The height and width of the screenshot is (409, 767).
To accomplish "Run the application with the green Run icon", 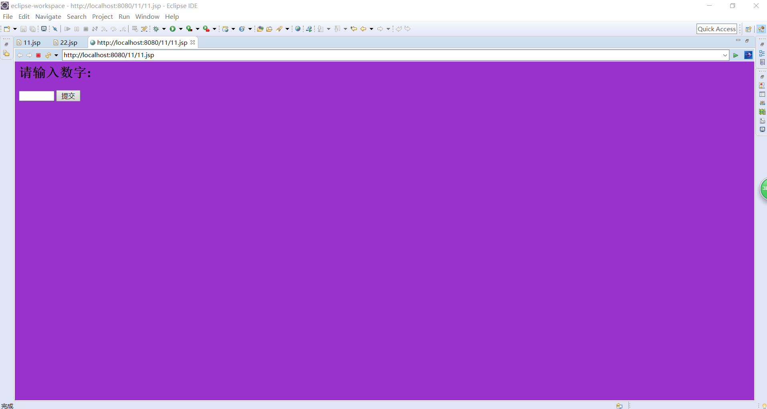I will (173, 28).
